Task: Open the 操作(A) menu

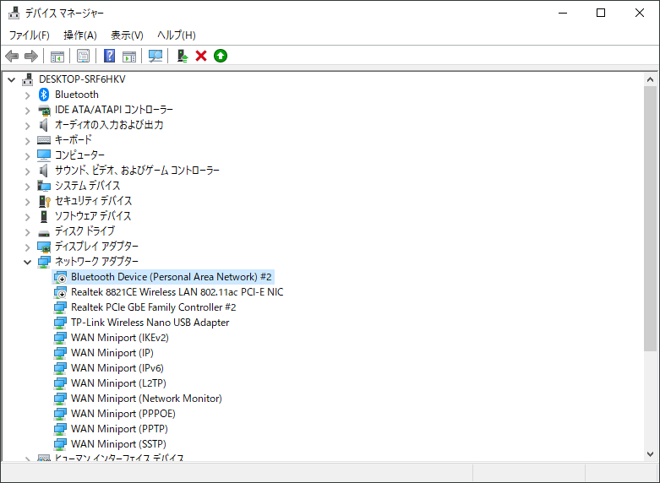Action: click(79, 35)
